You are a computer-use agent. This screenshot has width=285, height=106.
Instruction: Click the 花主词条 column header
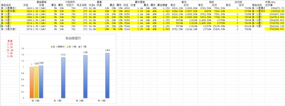pos(82,5)
